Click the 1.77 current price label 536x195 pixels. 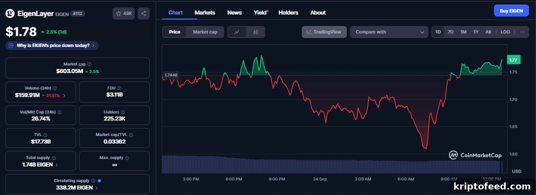[x=513, y=60]
